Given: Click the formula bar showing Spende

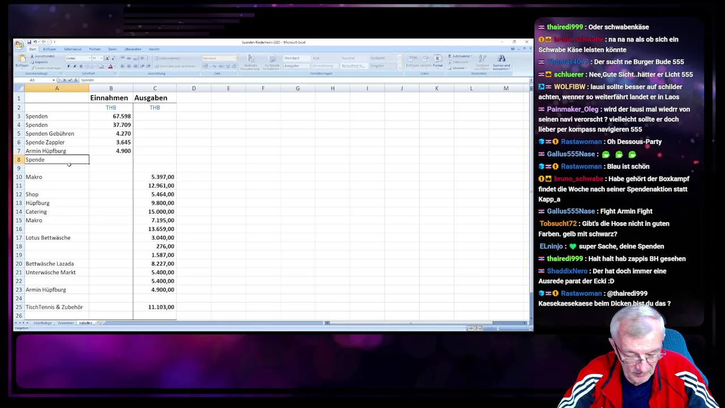Looking at the screenshot, I should tap(304, 80).
